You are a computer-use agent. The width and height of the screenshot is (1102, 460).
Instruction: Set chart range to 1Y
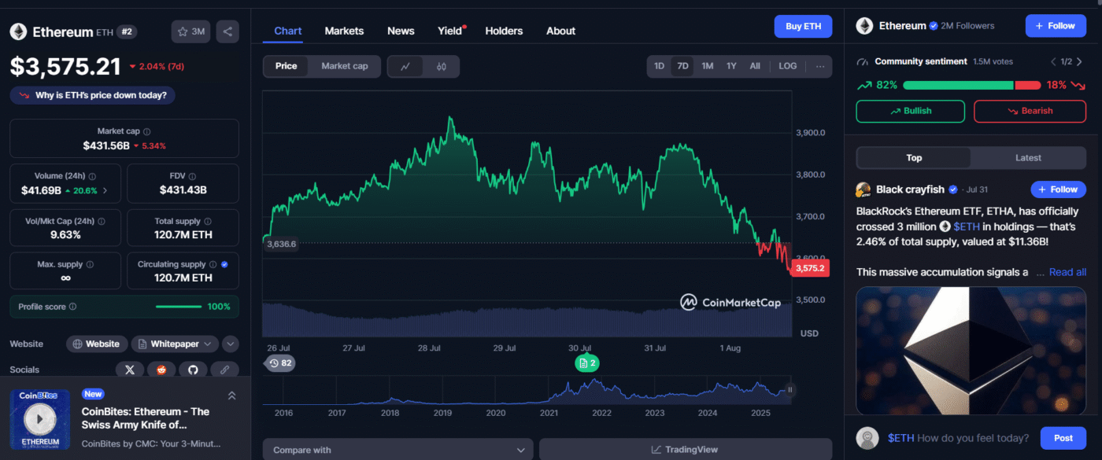click(x=731, y=66)
